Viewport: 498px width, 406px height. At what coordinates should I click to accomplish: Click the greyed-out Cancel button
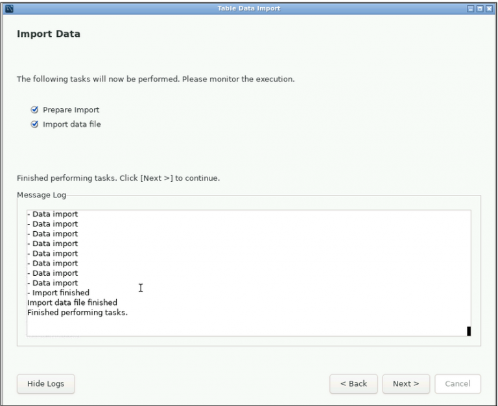tap(457, 384)
